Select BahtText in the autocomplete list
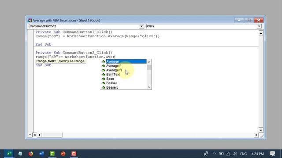The width and height of the screenshot is (282, 158). tap(113, 74)
